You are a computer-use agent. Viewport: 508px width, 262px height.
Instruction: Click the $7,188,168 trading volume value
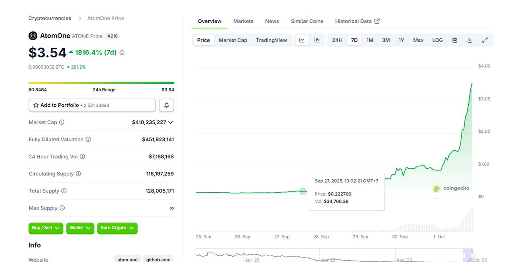(x=161, y=157)
